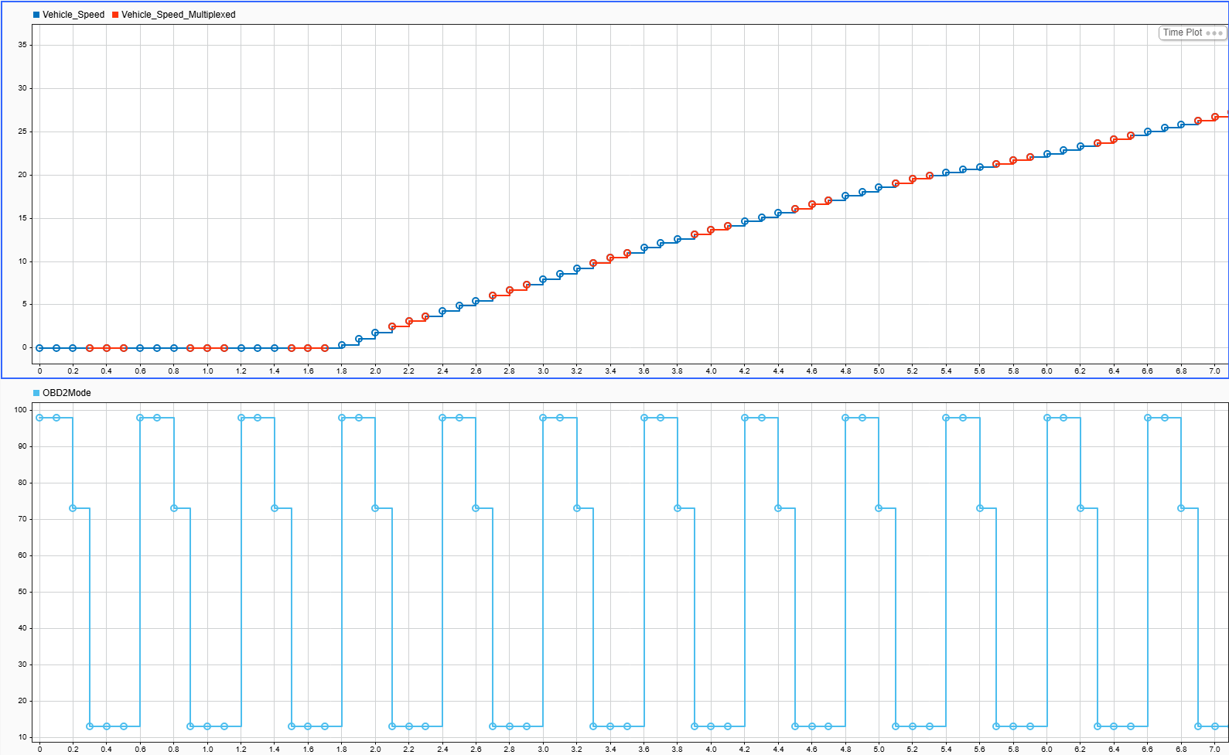Screen dimensions: 1229x755
Task: Select the Vehicle_Speed_Multiplexed legend label
Action: pos(179,15)
